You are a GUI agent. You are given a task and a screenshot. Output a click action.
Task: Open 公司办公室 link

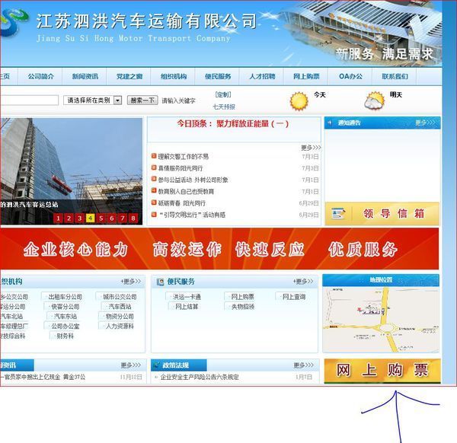tap(66, 327)
